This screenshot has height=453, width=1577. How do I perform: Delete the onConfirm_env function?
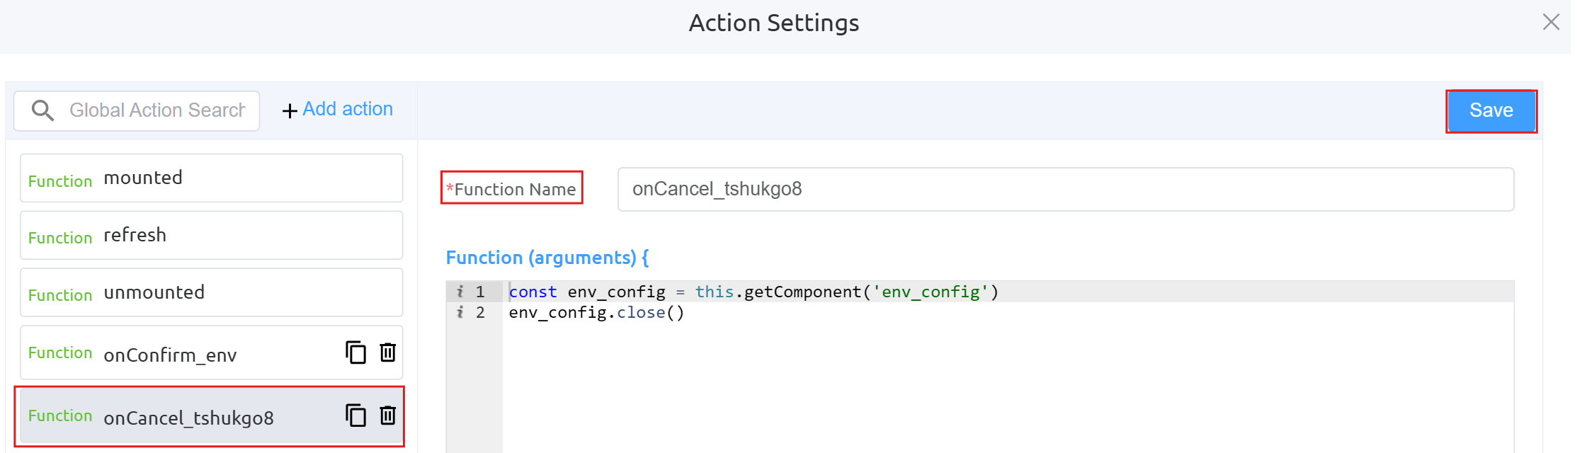[x=387, y=352]
